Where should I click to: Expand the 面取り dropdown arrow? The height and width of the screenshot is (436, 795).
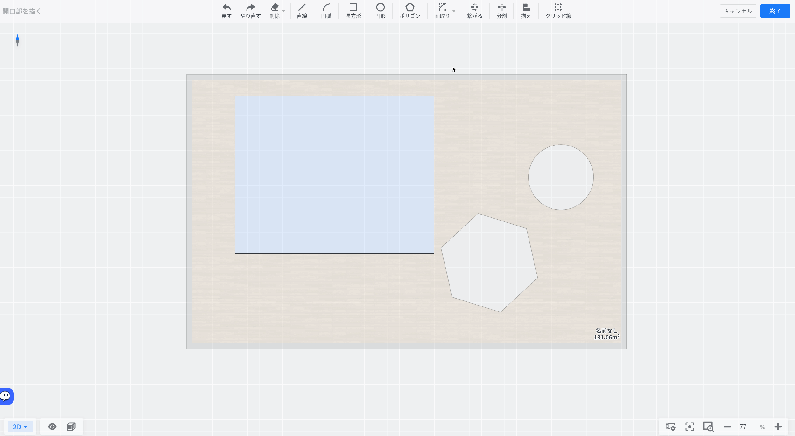click(x=454, y=11)
